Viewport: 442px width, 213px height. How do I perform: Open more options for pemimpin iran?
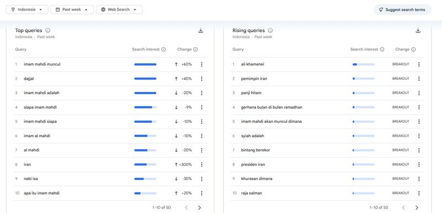pyautogui.click(x=419, y=79)
